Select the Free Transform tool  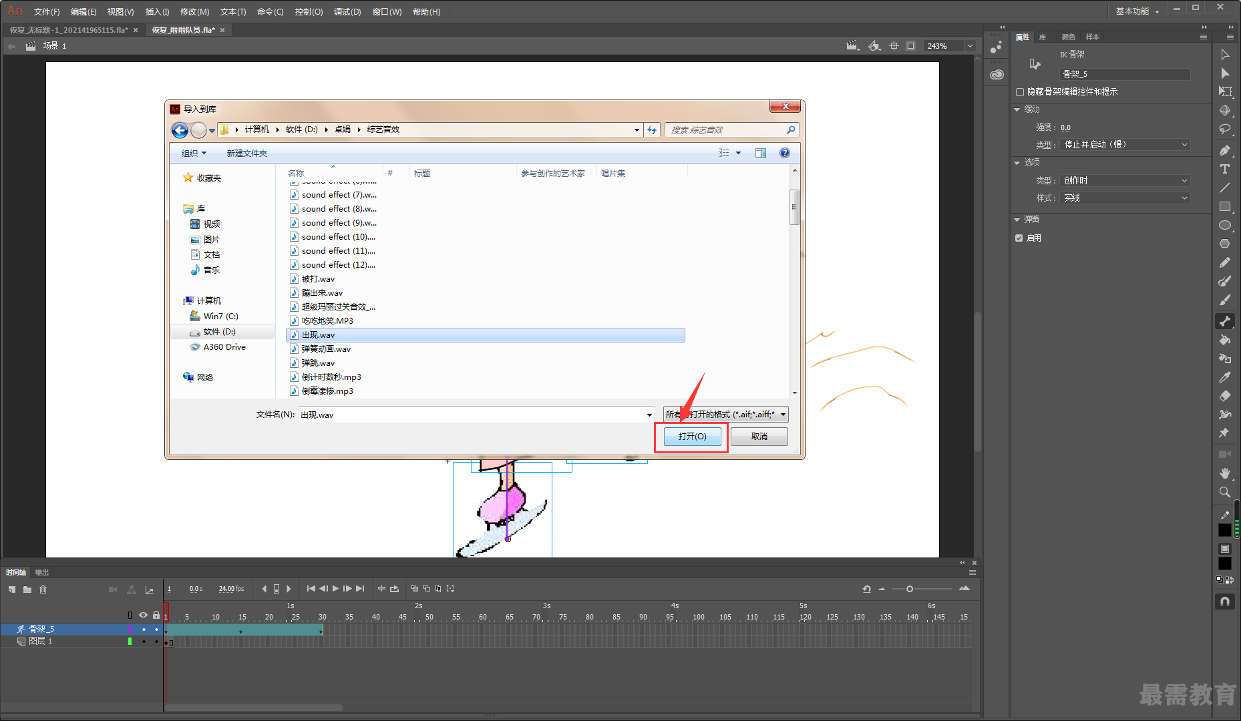[x=1225, y=92]
